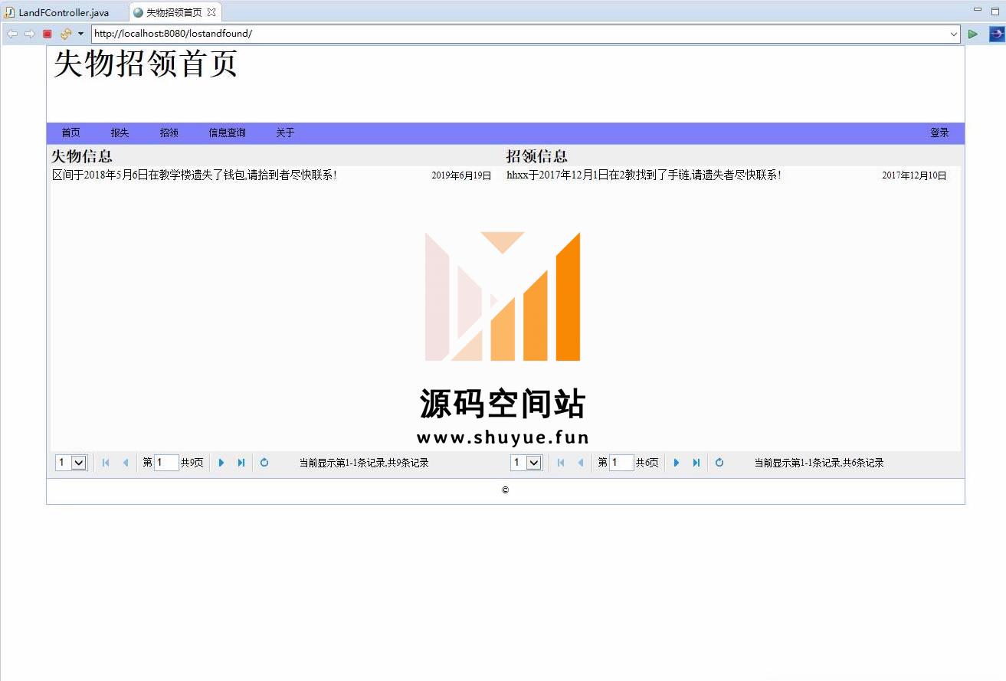Image resolution: width=1006 pixels, height=681 pixels.
Task: Minimize the editor area
Action: [x=977, y=10]
